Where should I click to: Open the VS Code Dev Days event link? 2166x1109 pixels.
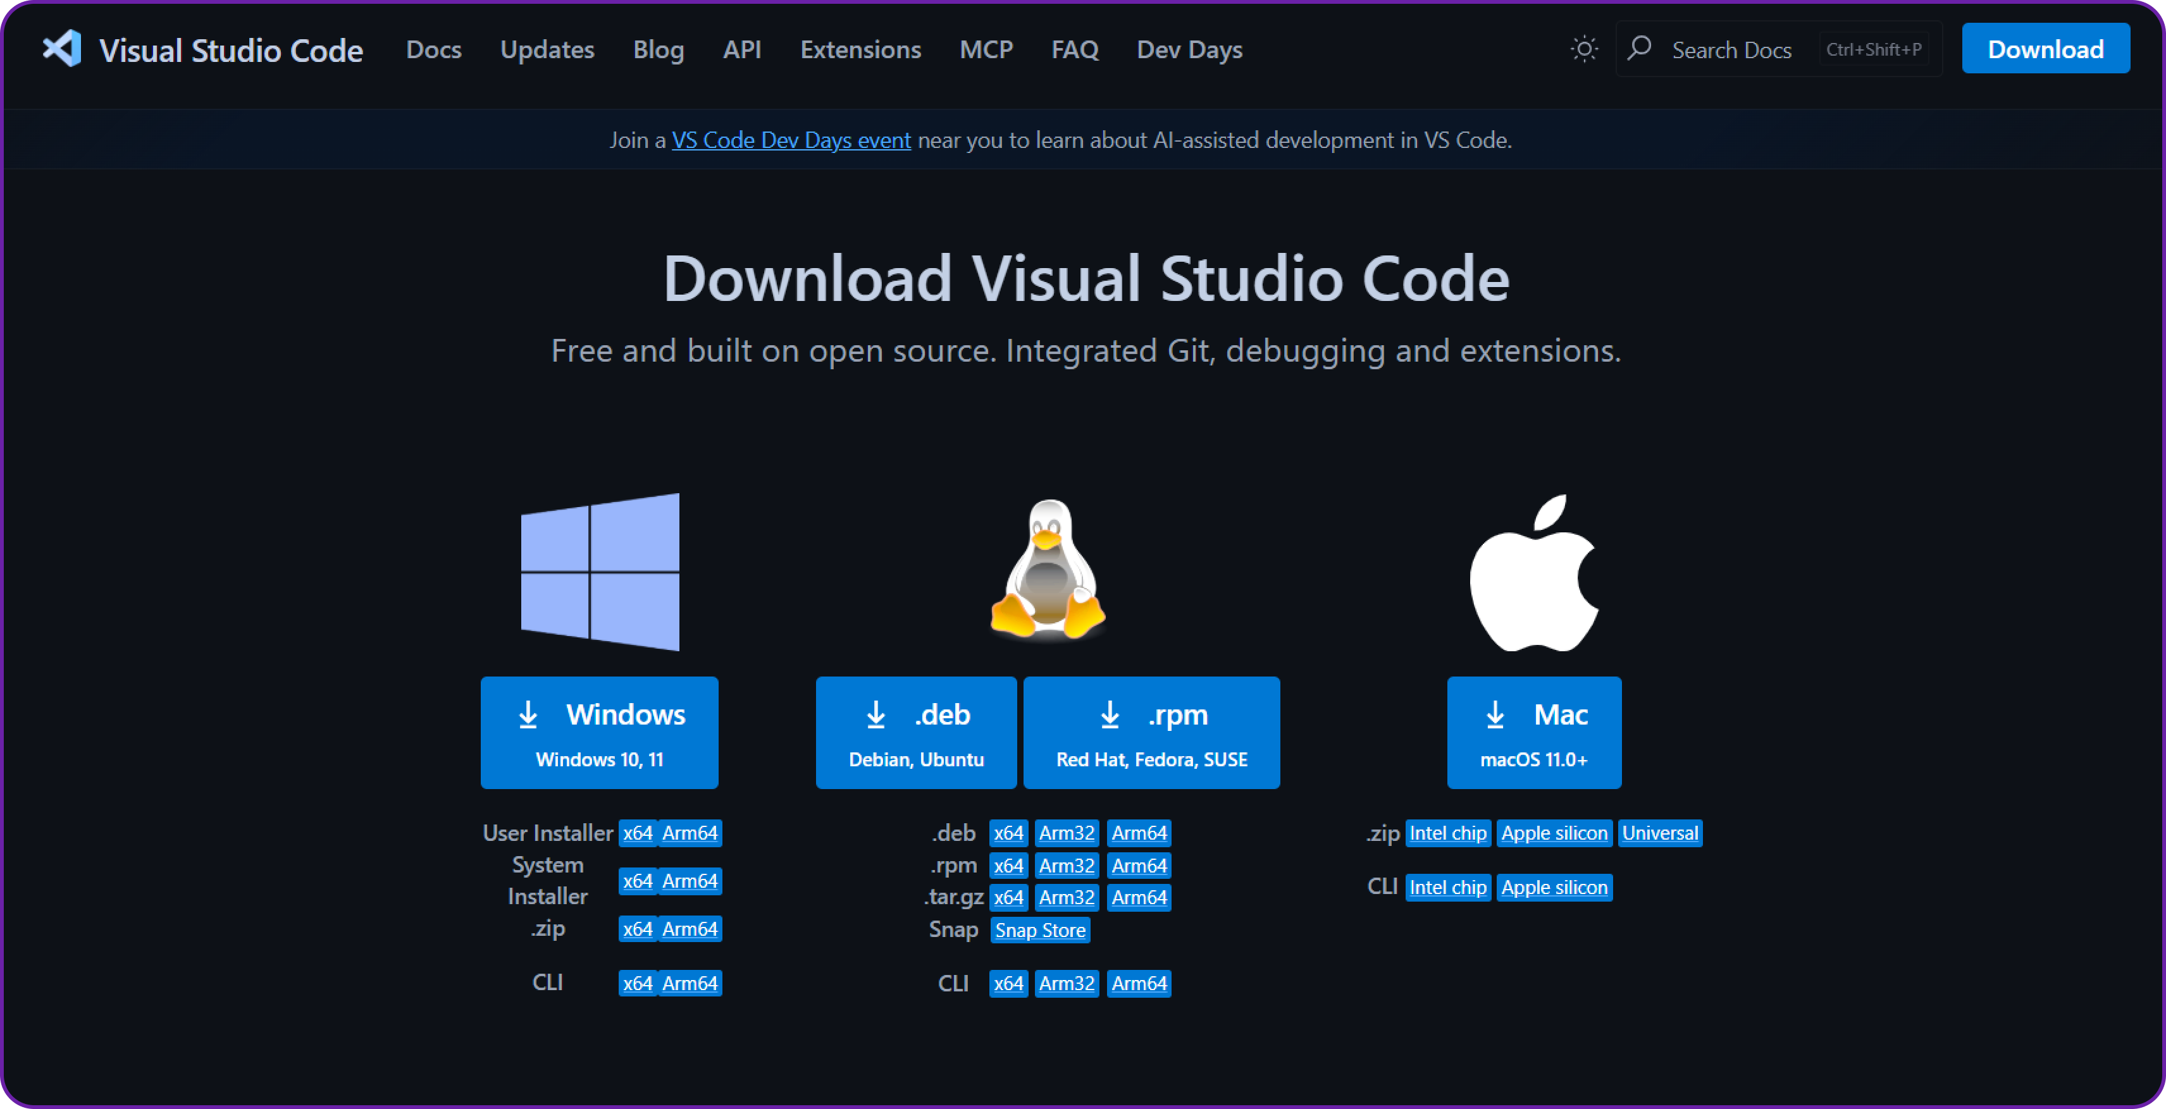coord(790,140)
